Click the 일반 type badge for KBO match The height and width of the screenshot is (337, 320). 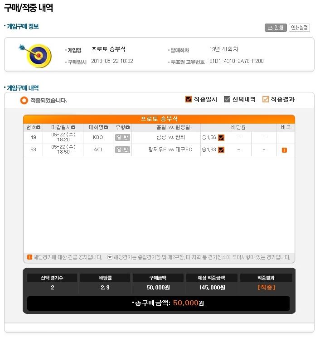[122, 137]
